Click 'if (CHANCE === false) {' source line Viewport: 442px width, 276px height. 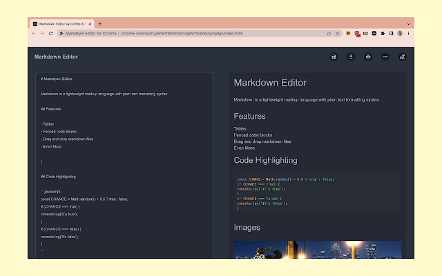click(x=61, y=229)
